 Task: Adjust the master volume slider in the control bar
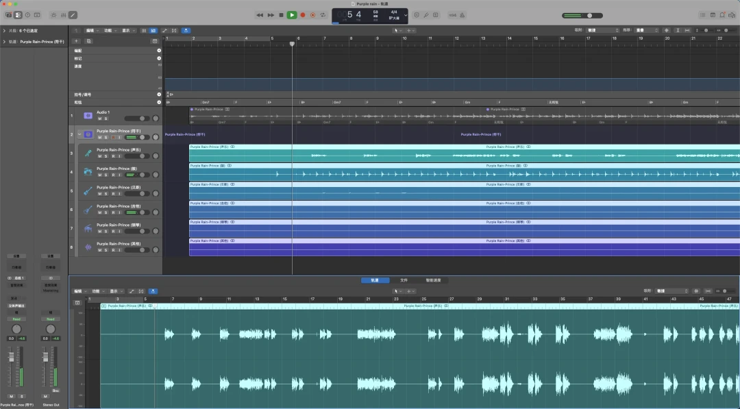(x=582, y=16)
